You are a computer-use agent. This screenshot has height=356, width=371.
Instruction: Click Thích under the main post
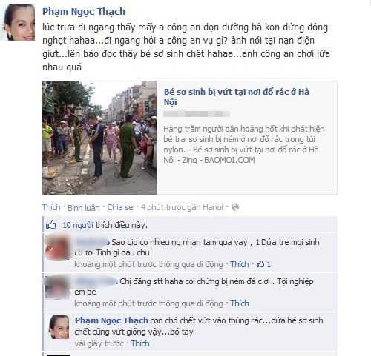coord(51,207)
